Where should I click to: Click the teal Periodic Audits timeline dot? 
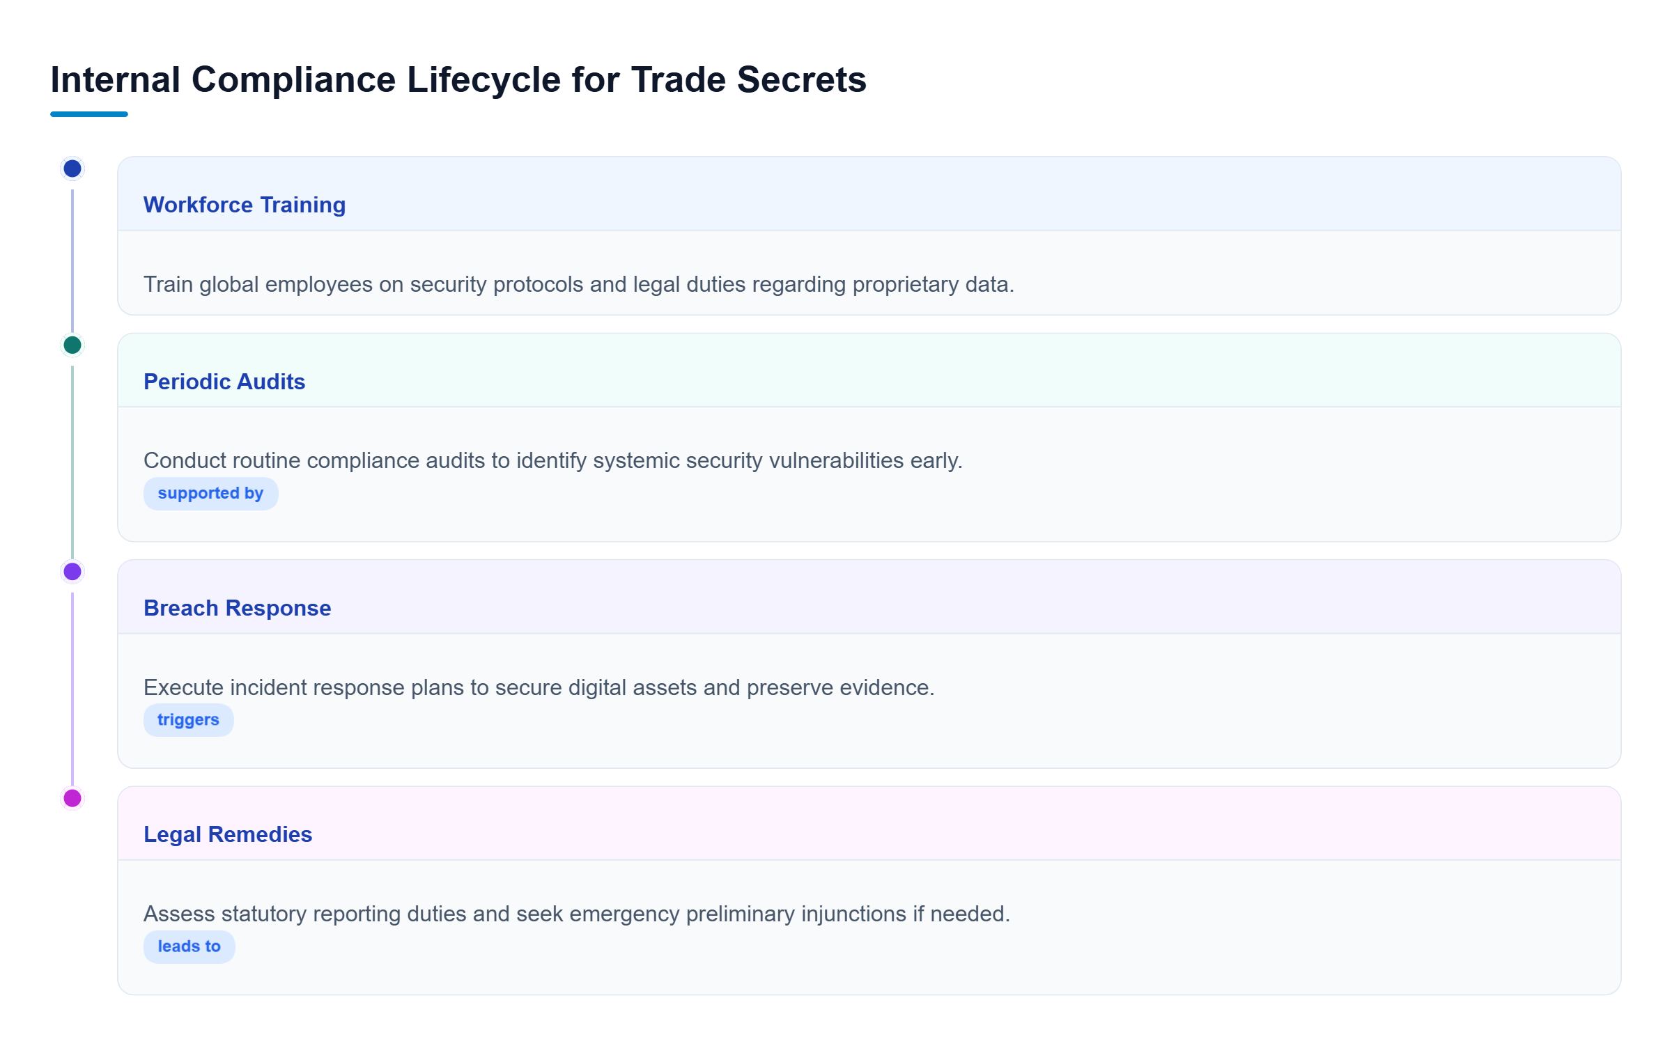[x=72, y=345]
